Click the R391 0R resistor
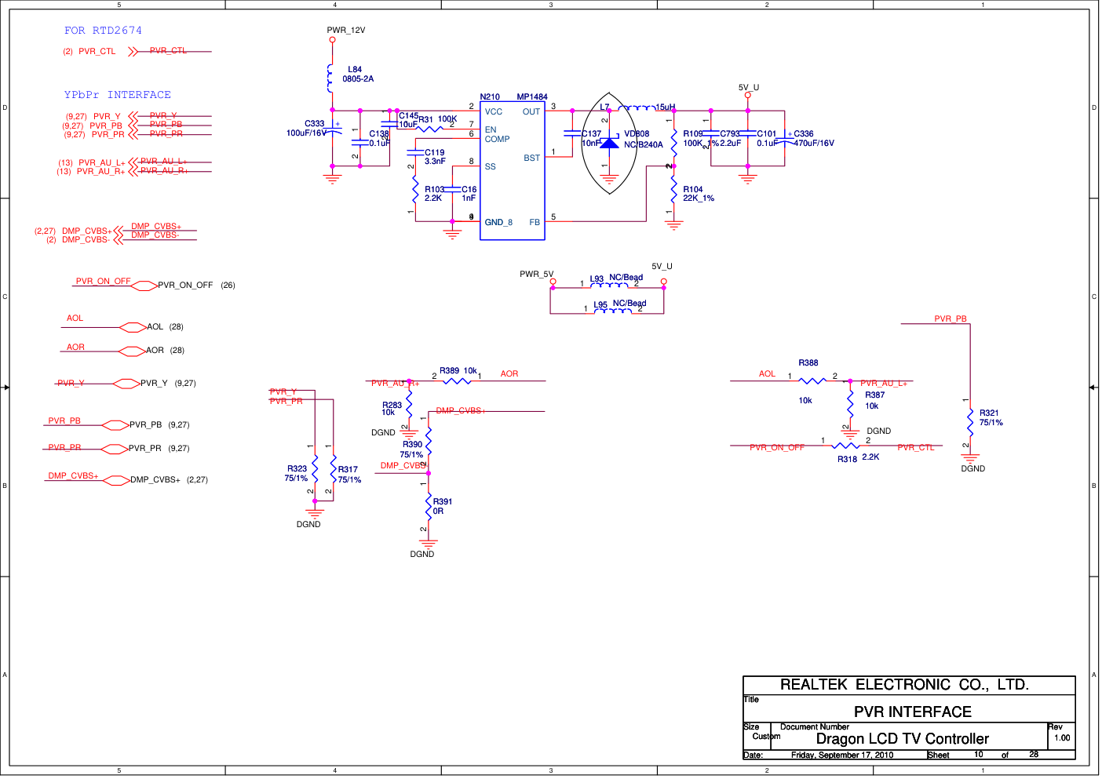Image resolution: width=1102 pixels, height=779 pixels. [429, 507]
